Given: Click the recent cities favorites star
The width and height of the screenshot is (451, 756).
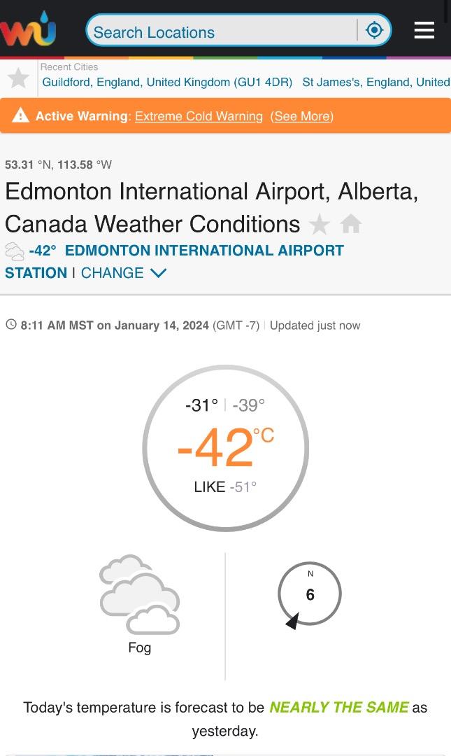Looking at the screenshot, I should pos(18,78).
